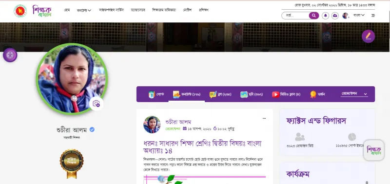Click the ফ্যাক্টস এন্ড ফিগারস heading
Viewport: 390px width, 184px height.
316,121
